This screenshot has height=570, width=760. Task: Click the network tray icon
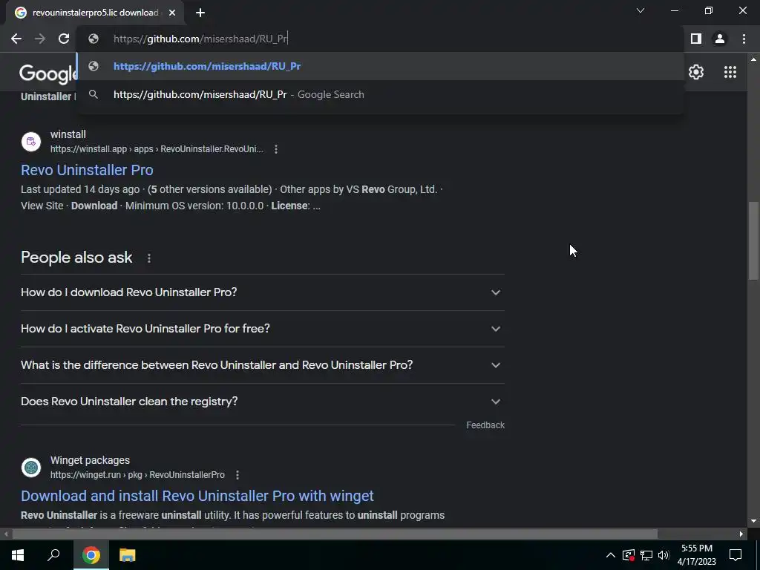click(646, 555)
